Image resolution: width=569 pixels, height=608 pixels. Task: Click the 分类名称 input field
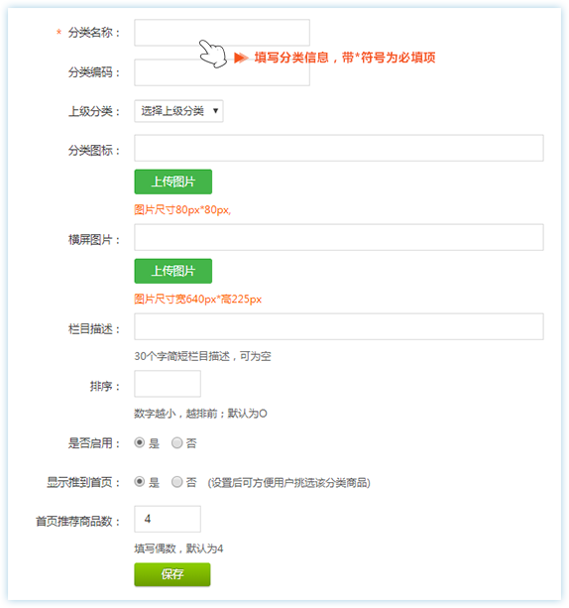click(222, 33)
